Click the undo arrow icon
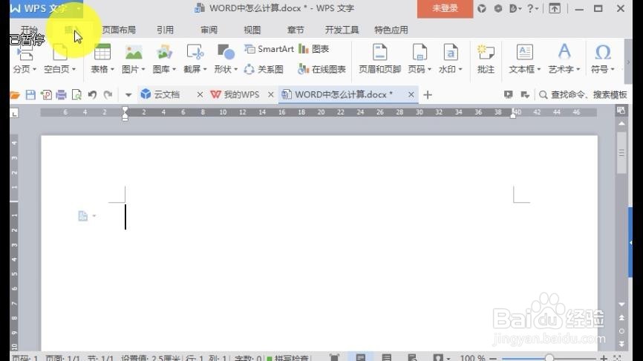This screenshot has width=643, height=361. pos(92,95)
